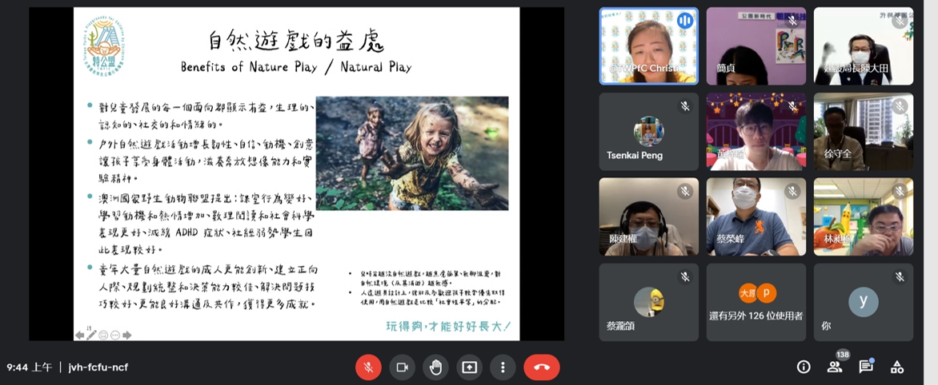Image resolution: width=938 pixels, height=385 pixels.
Task: Unmute the microphone in the call bar
Action: click(368, 367)
